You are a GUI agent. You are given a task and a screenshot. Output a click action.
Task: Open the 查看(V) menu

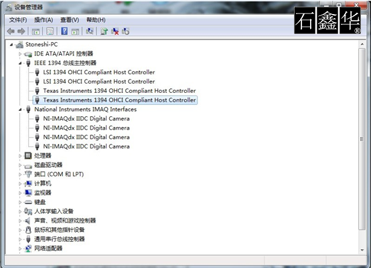[70, 20]
